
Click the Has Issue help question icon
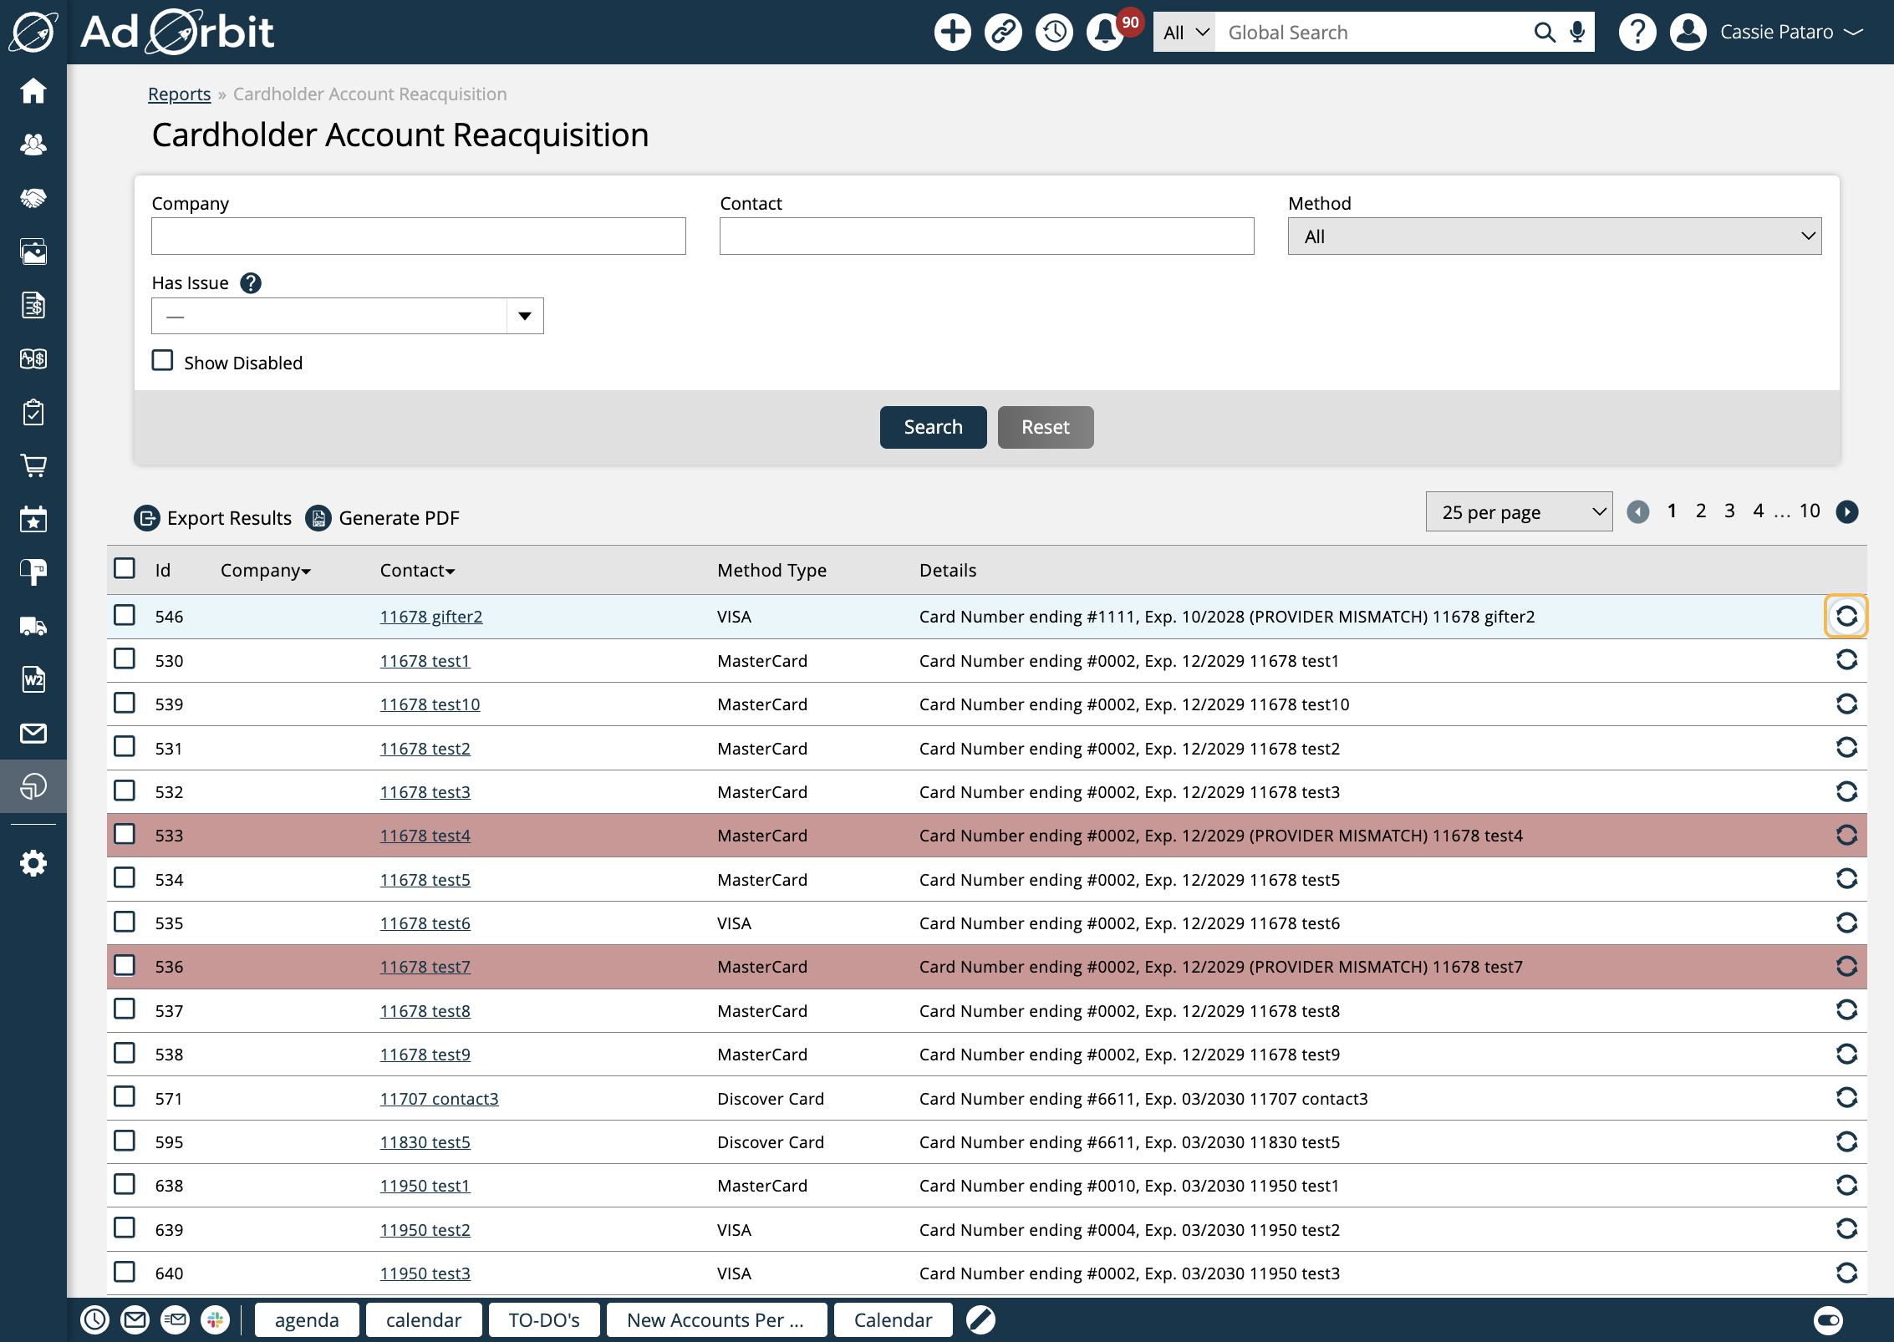(x=251, y=283)
